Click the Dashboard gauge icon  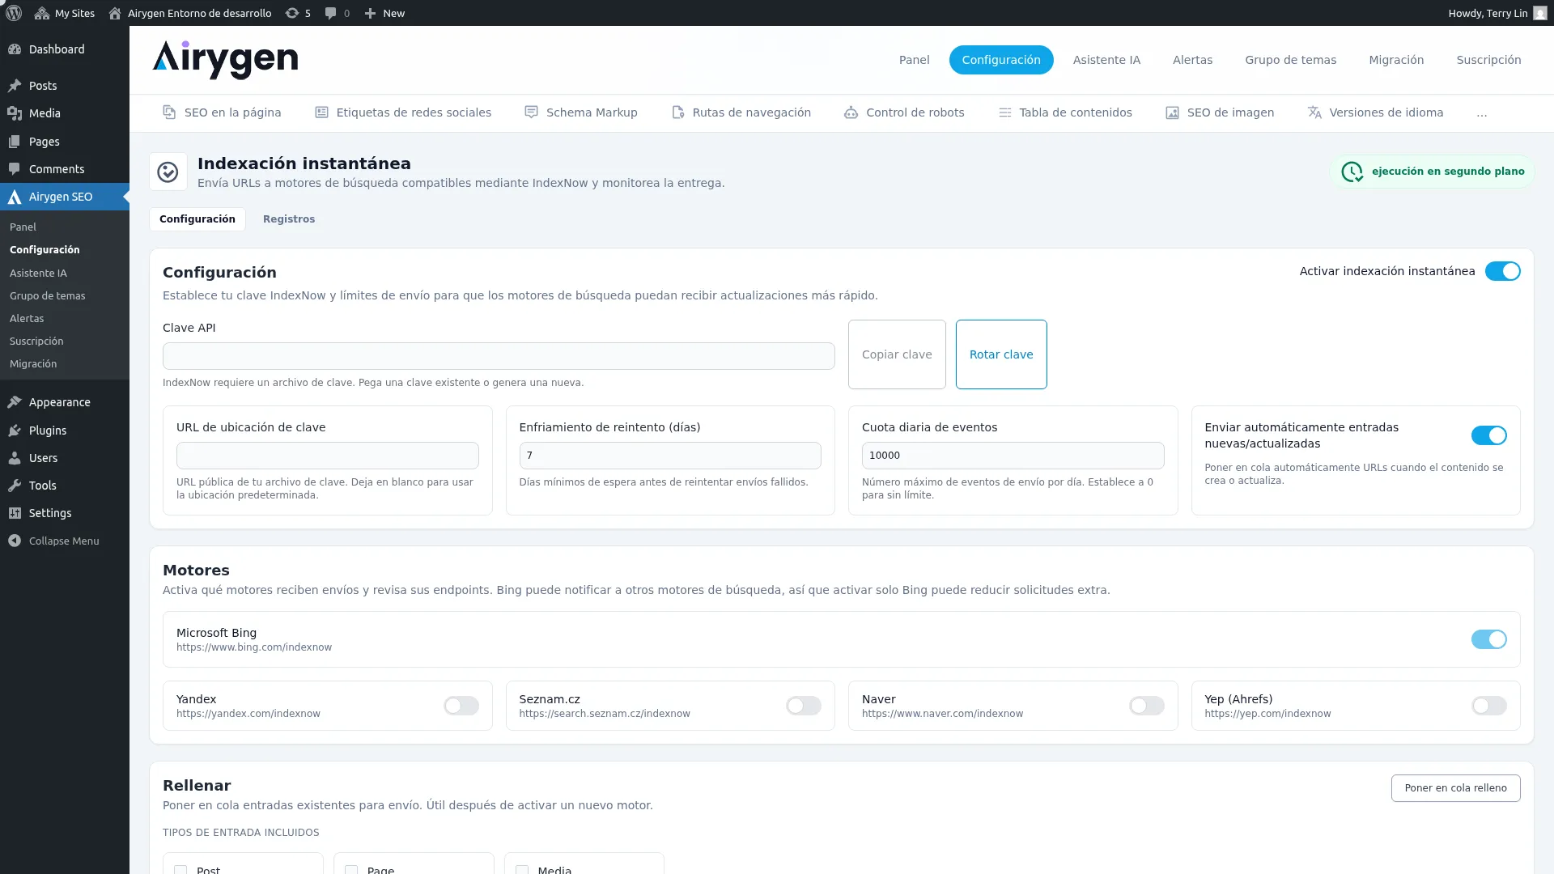coord(15,49)
